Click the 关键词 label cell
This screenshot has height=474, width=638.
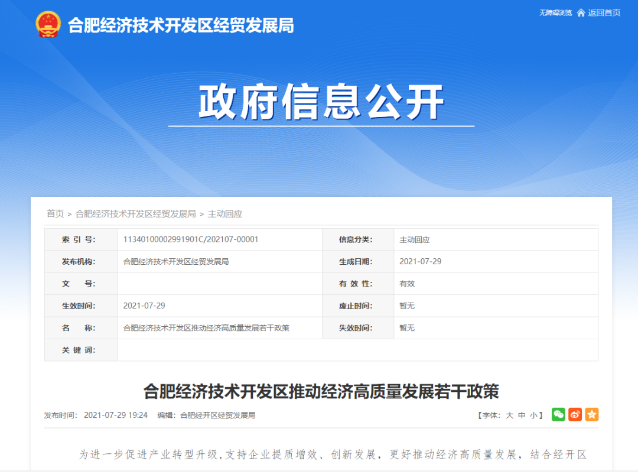click(81, 350)
